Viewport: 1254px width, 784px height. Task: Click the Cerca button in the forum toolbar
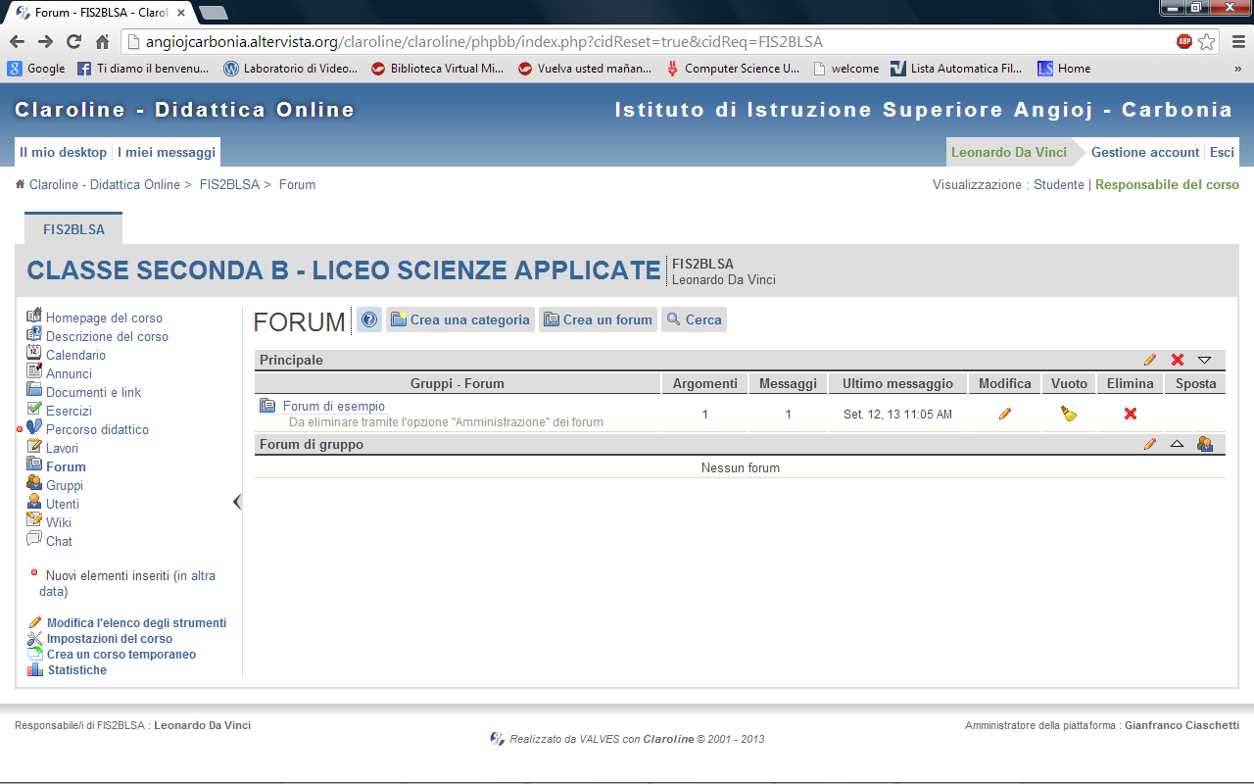694,319
